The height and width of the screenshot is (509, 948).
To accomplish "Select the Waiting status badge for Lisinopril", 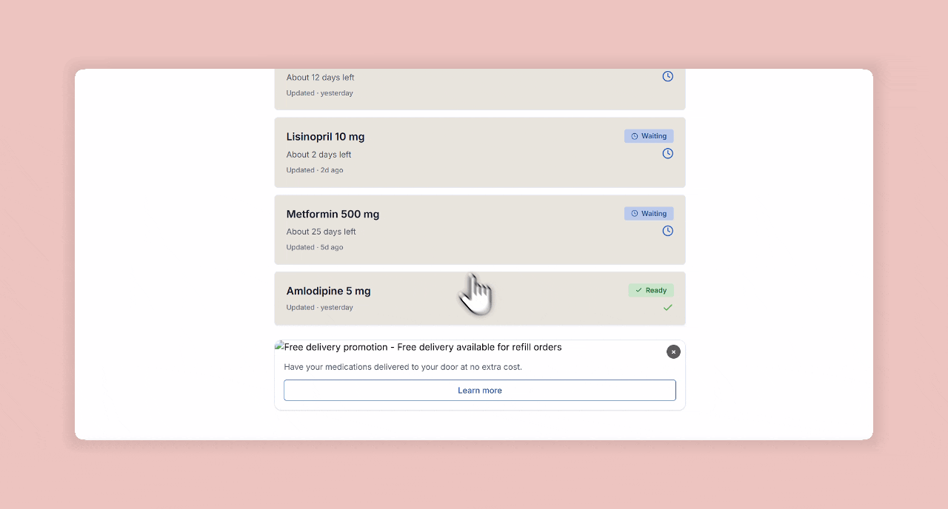I will pyautogui.click(x=649, y=135).
